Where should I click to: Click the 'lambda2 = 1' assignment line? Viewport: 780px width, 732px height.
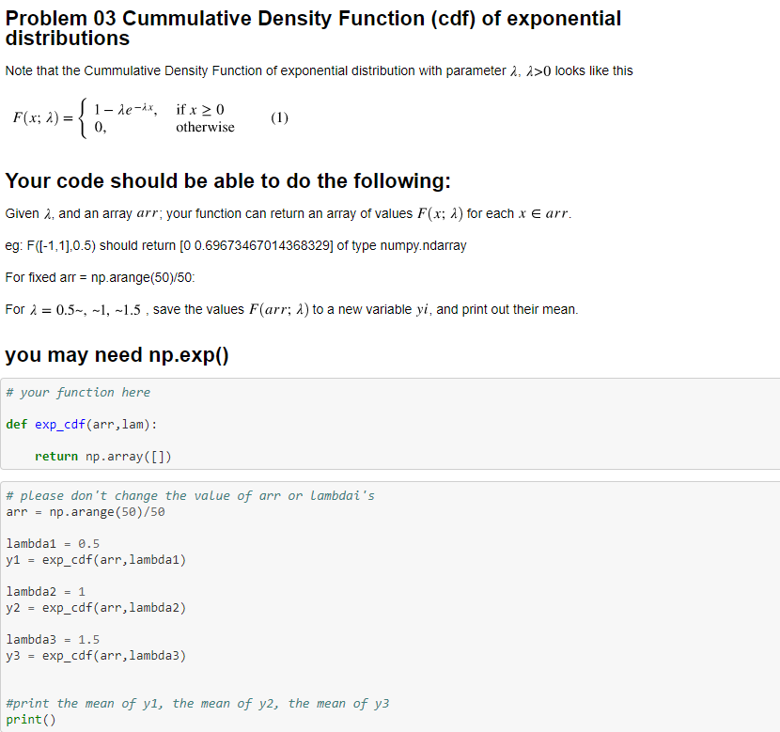click(x=41, y=591)
